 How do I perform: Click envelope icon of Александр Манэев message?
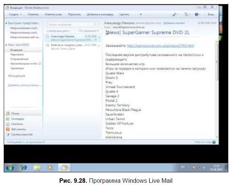point(47,36)
